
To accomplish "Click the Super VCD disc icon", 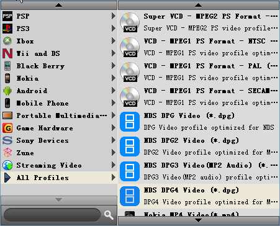I will tap(130, 22).
